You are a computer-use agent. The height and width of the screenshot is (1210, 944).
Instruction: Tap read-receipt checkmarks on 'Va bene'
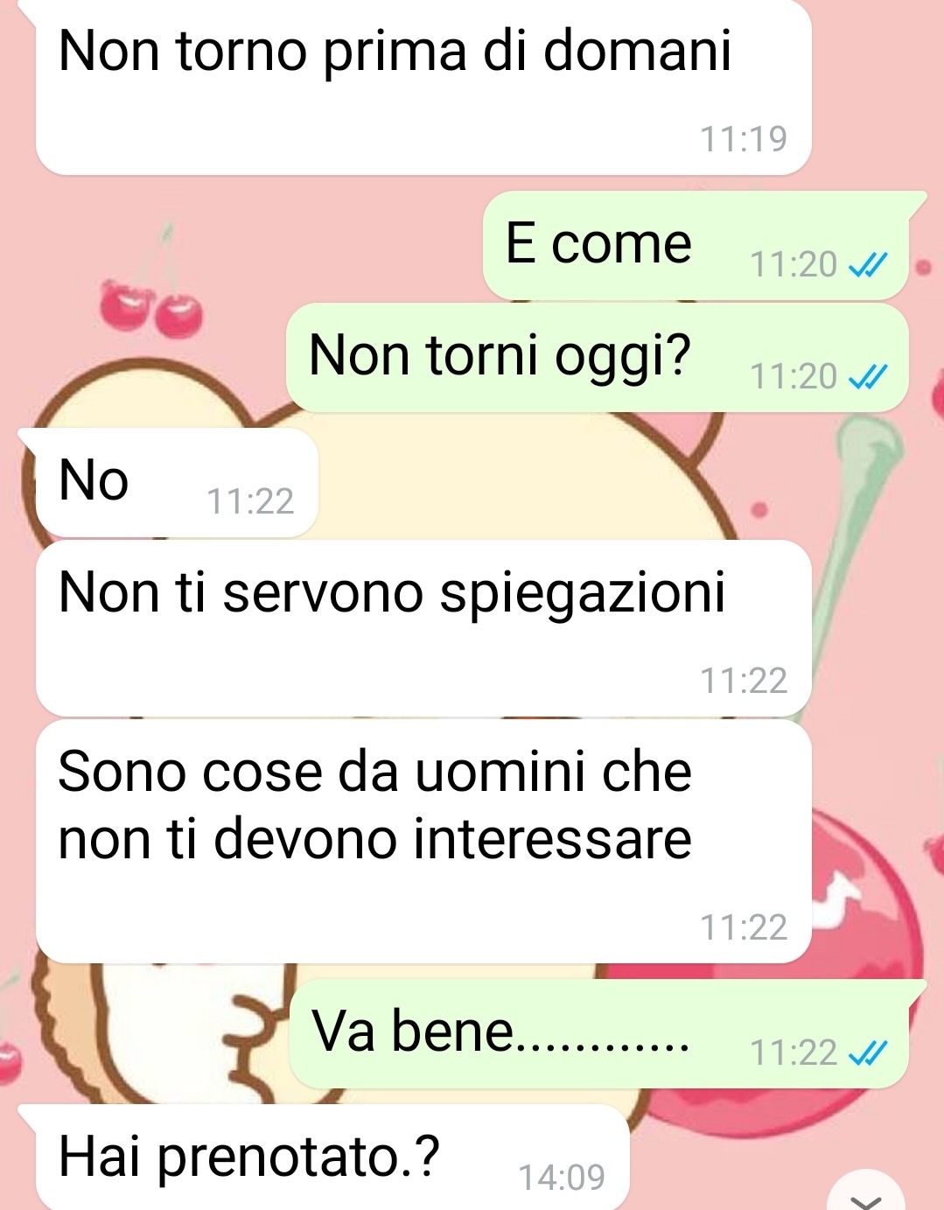[x=868, y=1053]
